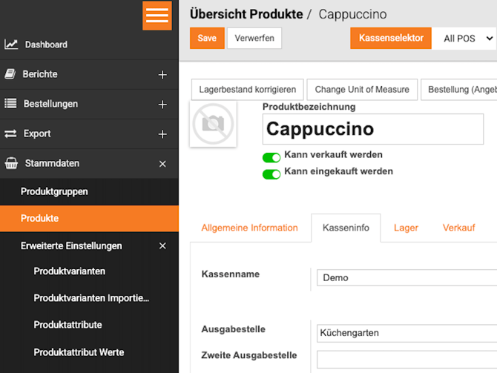
Task: Click the Kassenselektor button
Action: [x=391, y=39]
